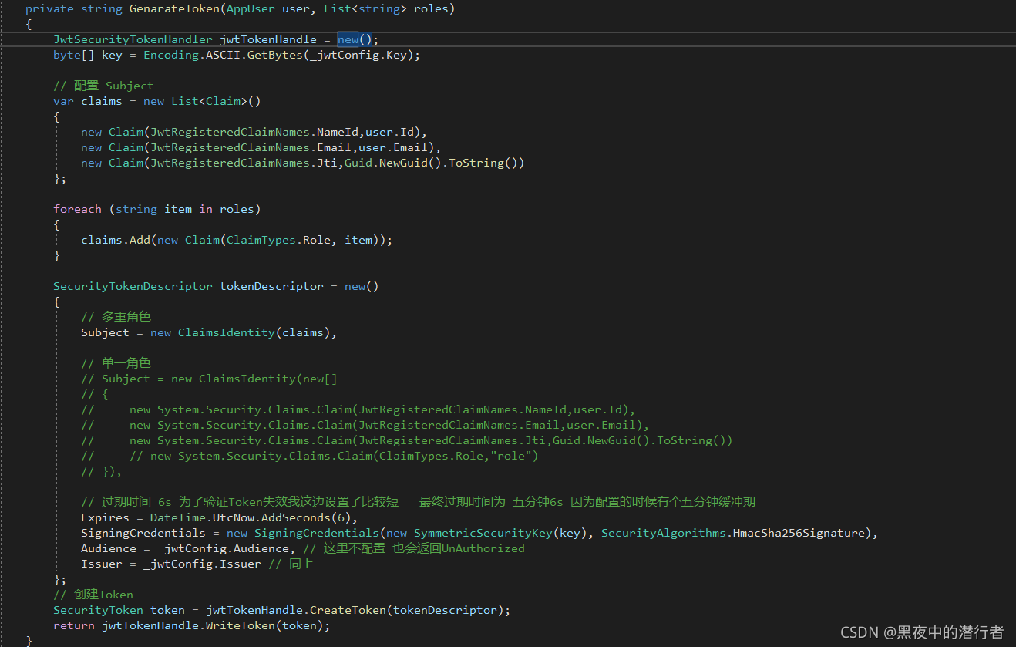Screen dimensions: 1016x647
Task: Click the _jwtConfig.Issuer value
Action: coord(202,564)
